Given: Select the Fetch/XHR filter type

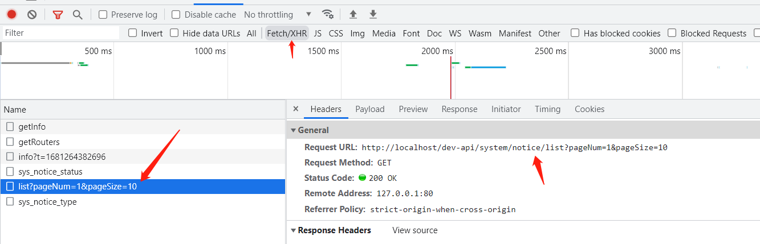Looking at the screenshot, I should [x=287, y=34].
